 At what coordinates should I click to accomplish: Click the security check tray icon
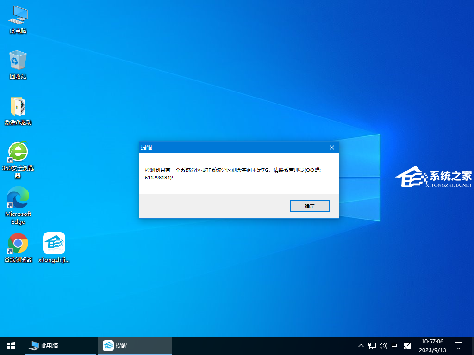tap(407, 346)
